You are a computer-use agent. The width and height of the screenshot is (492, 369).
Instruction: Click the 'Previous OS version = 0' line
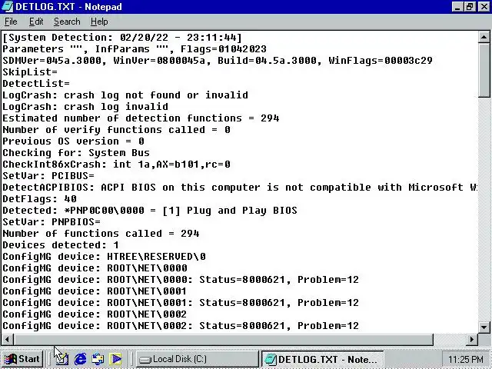(x=73, y=141)
